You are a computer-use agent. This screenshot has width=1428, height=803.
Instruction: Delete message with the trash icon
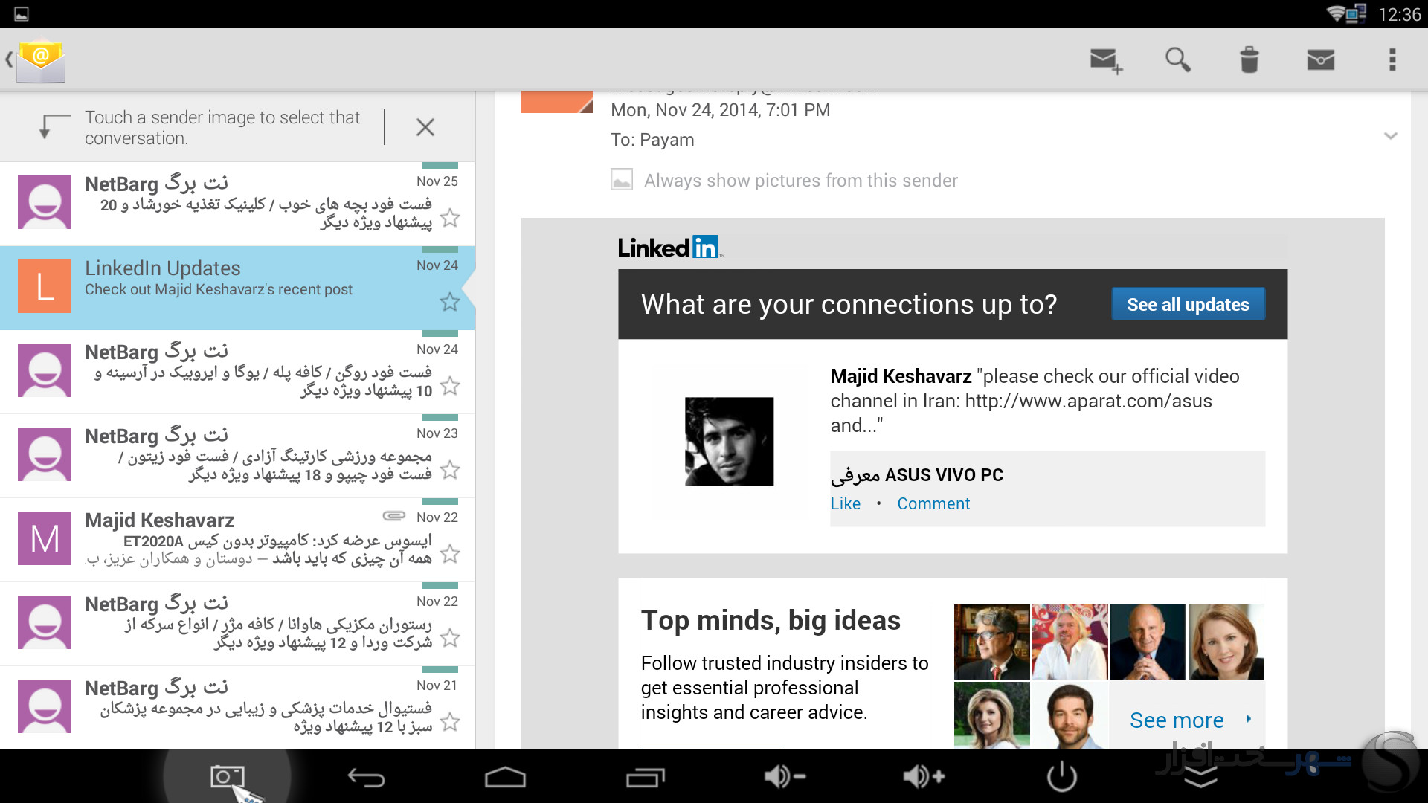click(1249, 59)
